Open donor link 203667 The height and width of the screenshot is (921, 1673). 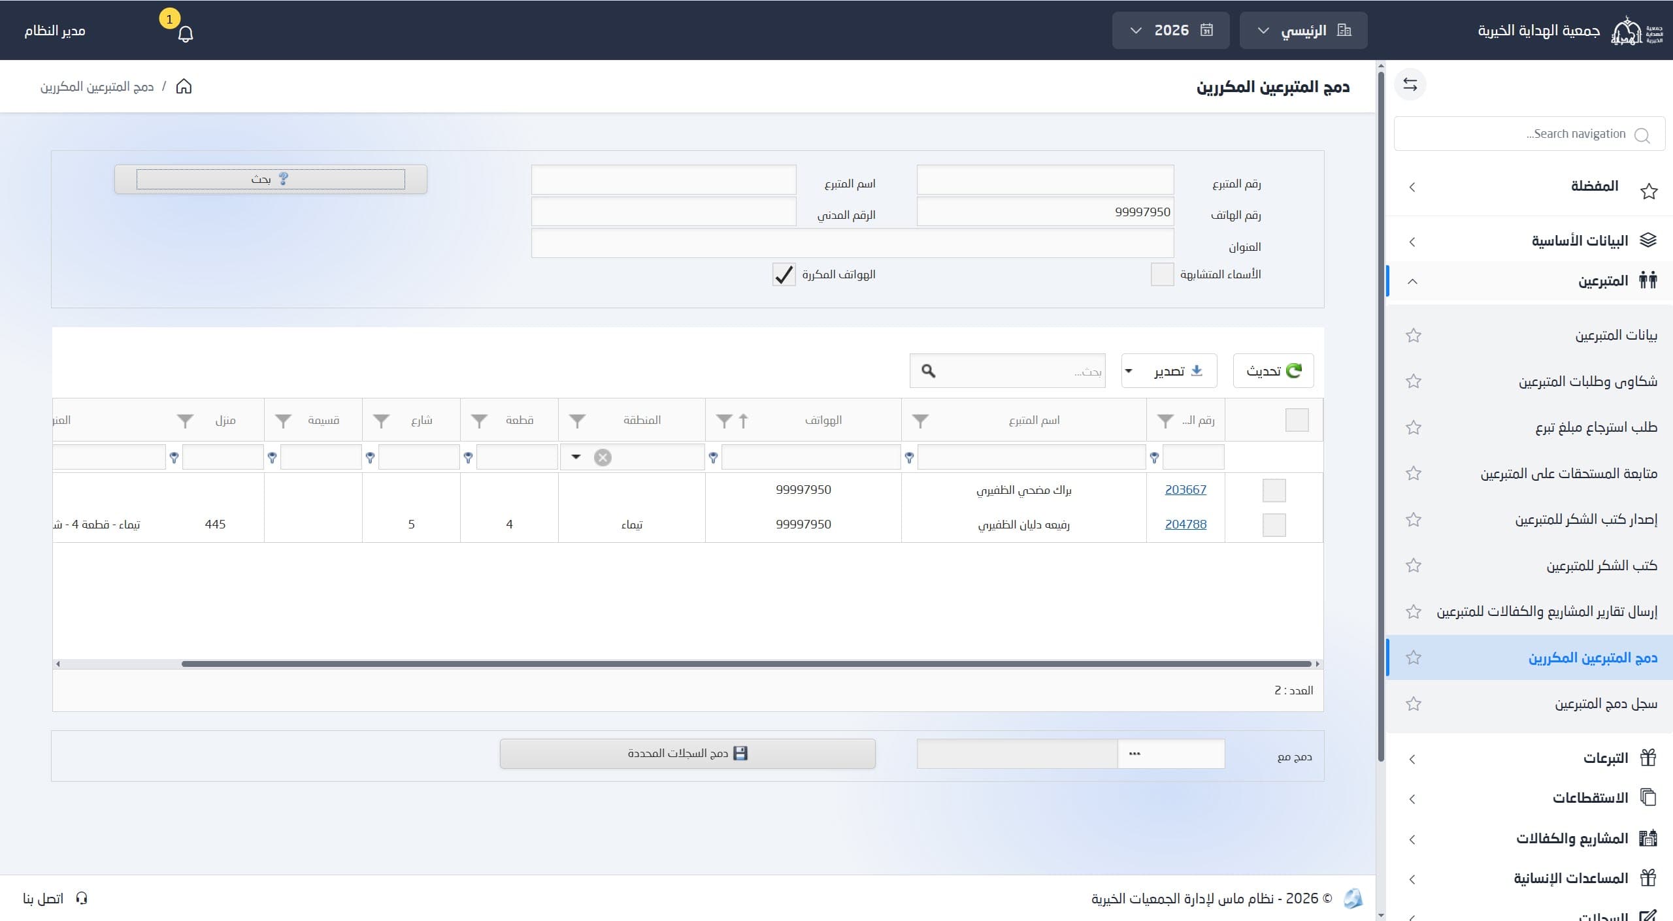pyautogui.click(x=1185, y=489)
